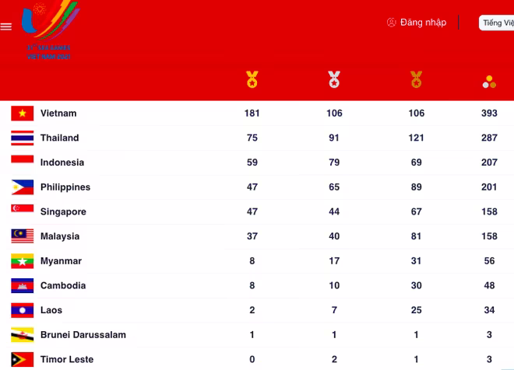Click the Thailand flag icon
The image size is (514, 370).
point(22,138)
